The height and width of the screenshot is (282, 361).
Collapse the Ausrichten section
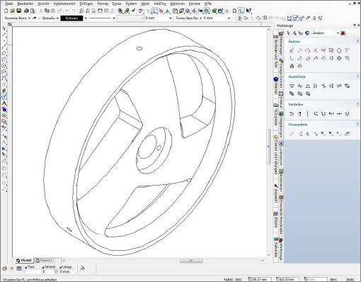pyautogui.click(x=357, y=77)
